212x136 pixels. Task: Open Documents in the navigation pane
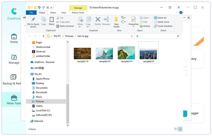tap(40, 88)
